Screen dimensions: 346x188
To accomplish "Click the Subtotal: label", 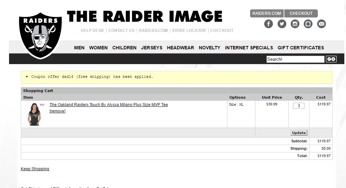I will click(299, 141).
